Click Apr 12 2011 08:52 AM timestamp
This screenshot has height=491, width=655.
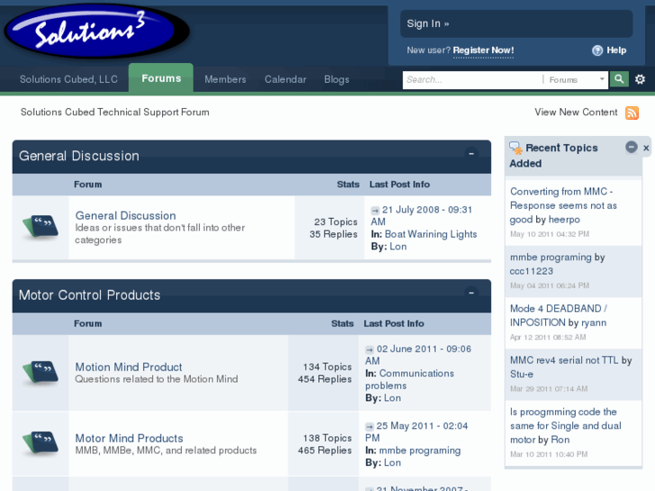tap(548, 337)
